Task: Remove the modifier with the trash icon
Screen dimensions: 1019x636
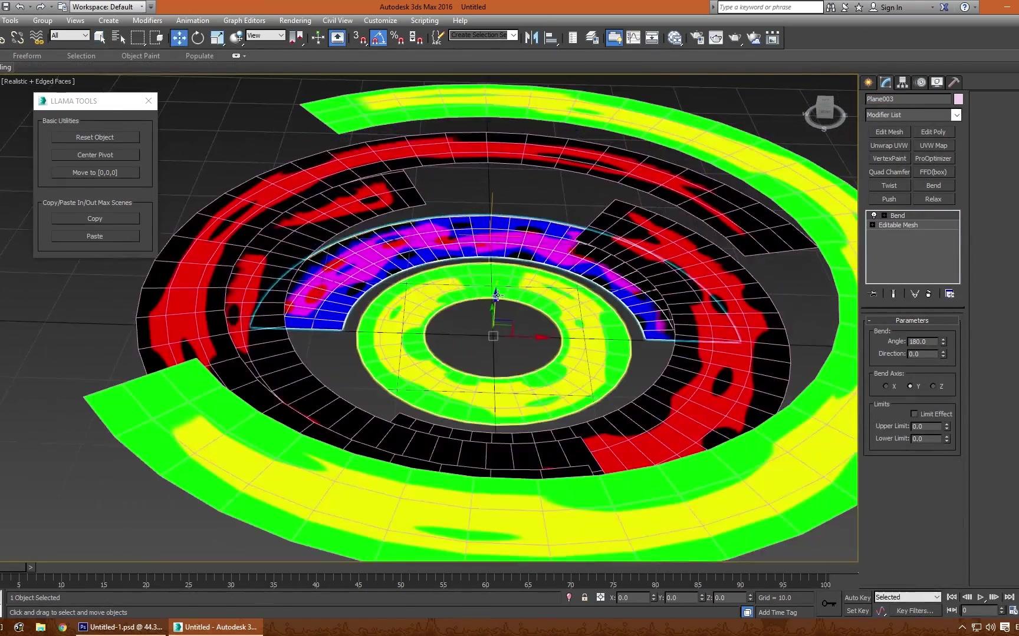Action: [929, 293]
